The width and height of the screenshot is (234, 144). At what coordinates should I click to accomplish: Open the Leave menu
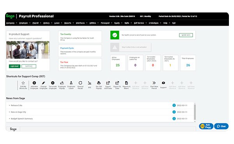coord(57,23)
